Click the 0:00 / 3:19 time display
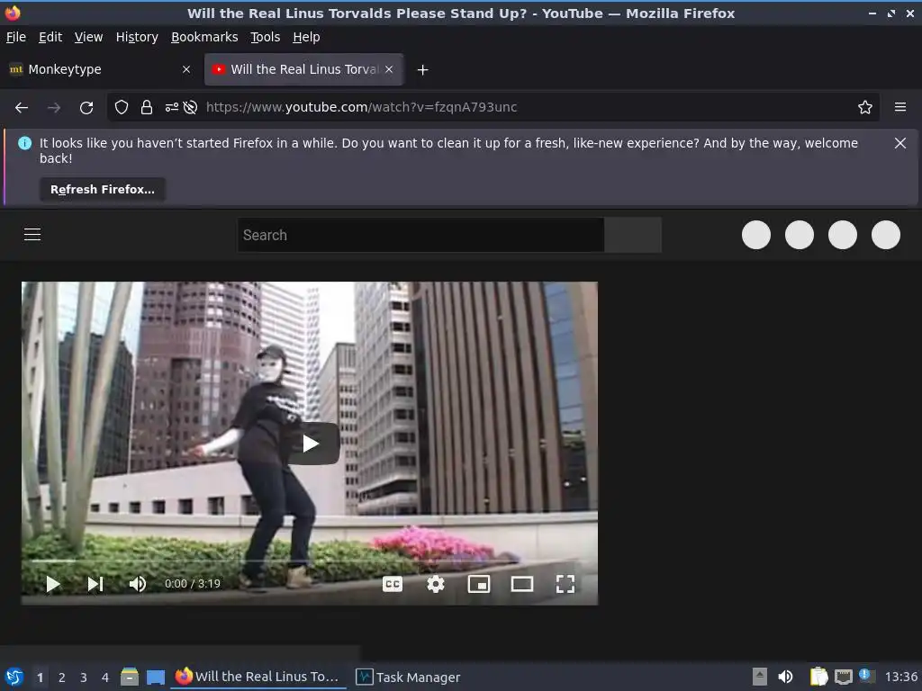 tap(193, 584)
